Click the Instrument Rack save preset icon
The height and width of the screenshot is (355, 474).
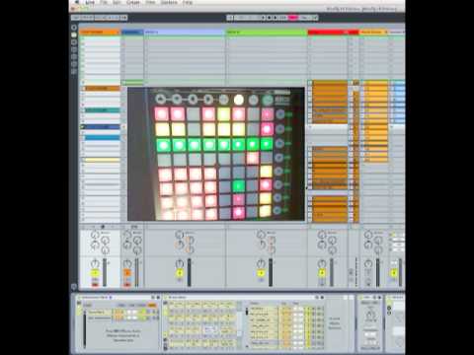point(158,298)
